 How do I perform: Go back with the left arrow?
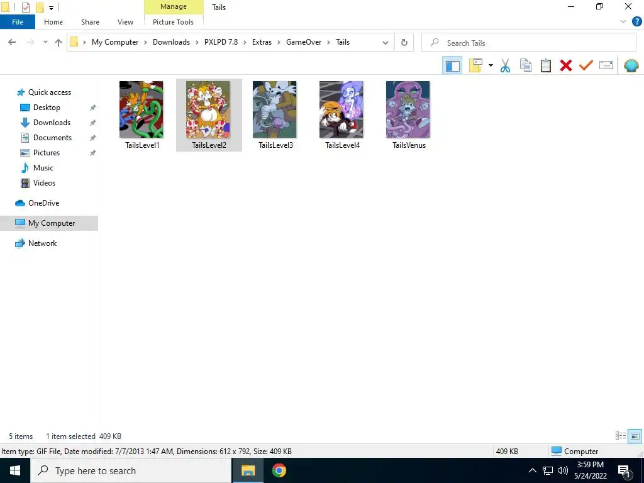point(12,42)
